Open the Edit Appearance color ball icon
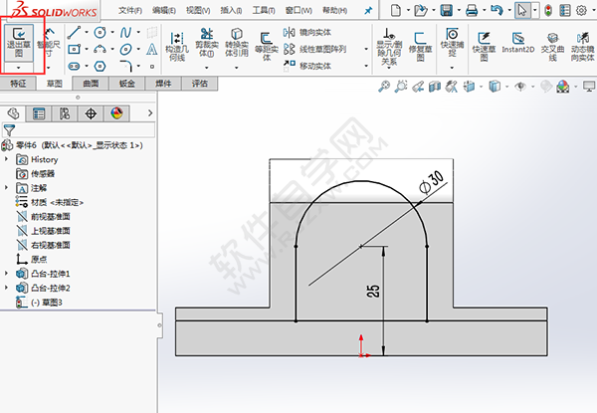This screenshot has height=413, width=597. click(563, 89)
